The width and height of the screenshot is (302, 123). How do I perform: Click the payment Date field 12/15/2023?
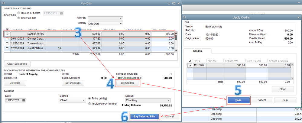pyautogui.click(x=16, y=100)
